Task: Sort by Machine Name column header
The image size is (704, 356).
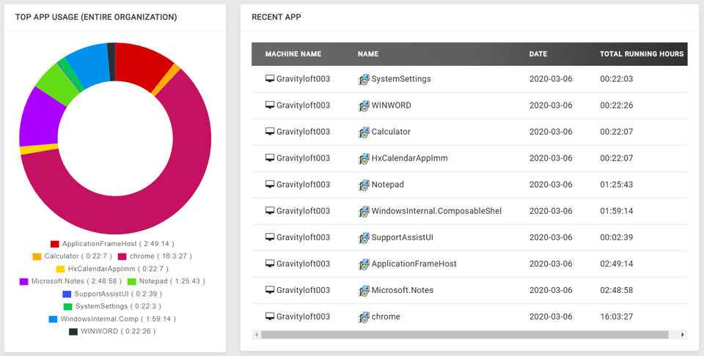Action: click(x=293, y=54)
